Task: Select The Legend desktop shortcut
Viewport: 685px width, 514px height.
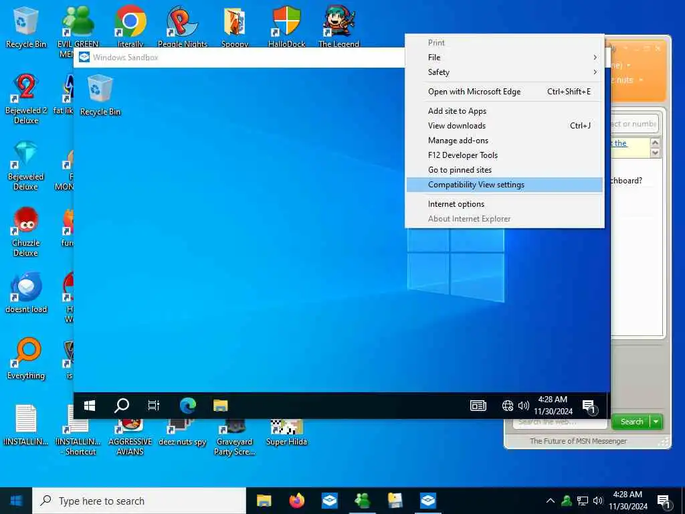Action: click(338, 27)
